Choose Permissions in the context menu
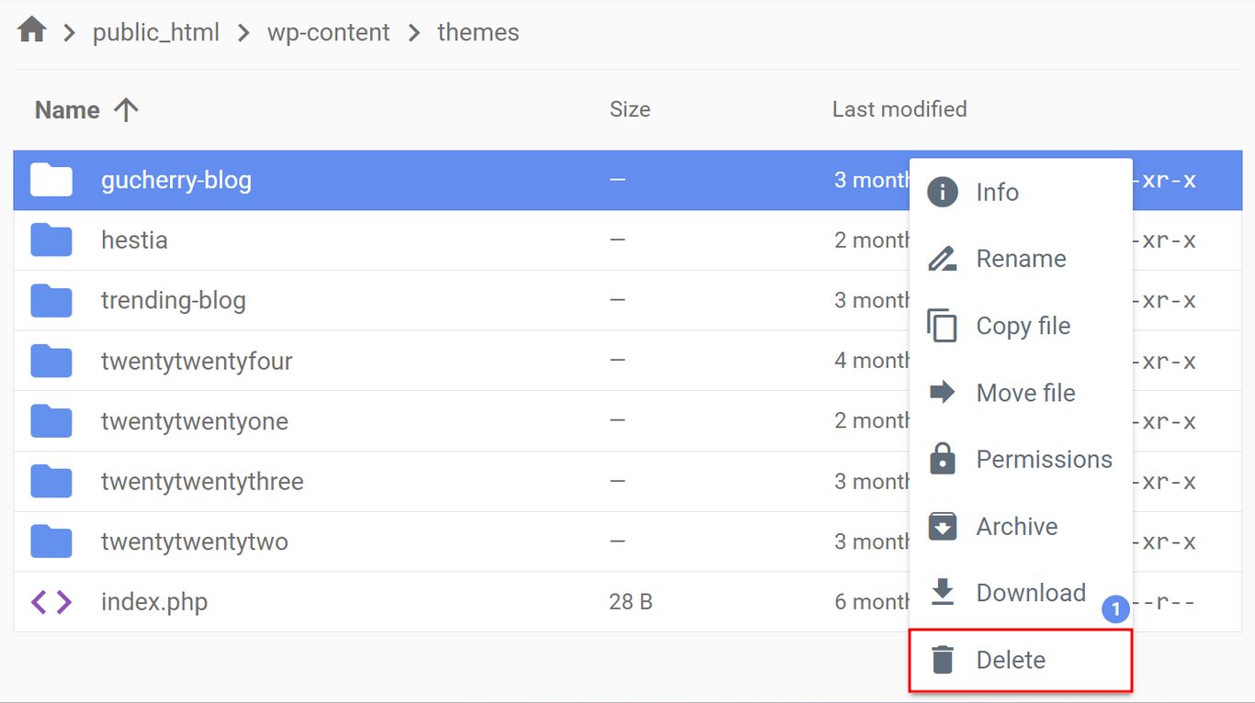Viewport: 1255px width, 703px height. click(1044, 459)
